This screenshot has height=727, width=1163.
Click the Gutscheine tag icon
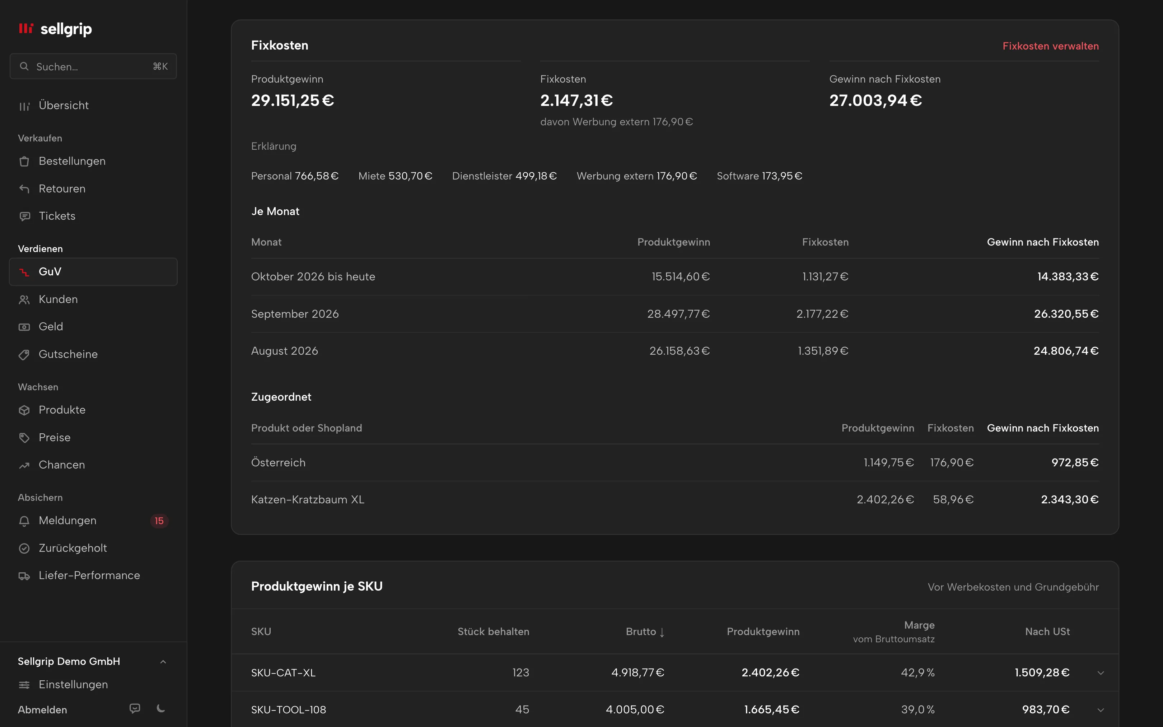(x=24, y=355)
